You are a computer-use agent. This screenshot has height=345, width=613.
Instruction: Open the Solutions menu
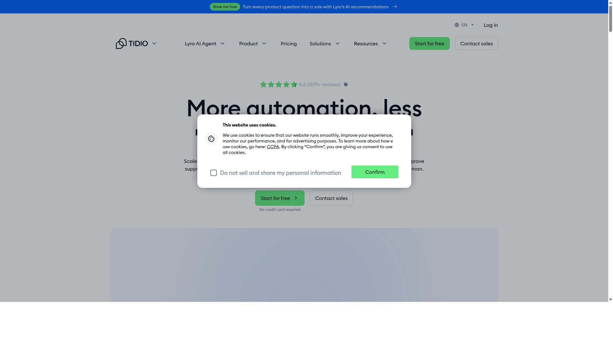(320, 43)
